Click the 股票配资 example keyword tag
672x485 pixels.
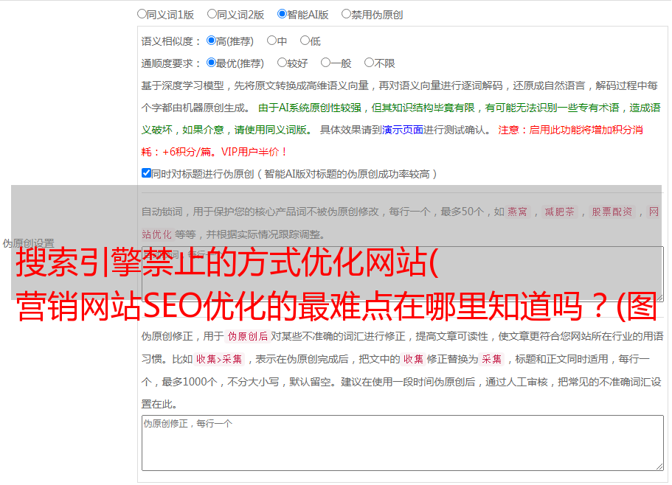coord(612,212)
